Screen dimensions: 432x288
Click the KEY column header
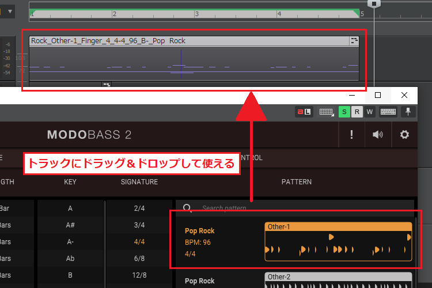click(70, 182)
